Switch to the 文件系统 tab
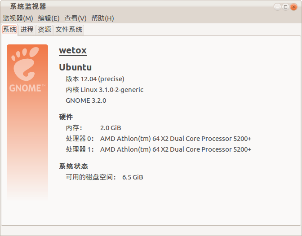Screen dimensions: 302x236 click(x=69, y=30)
